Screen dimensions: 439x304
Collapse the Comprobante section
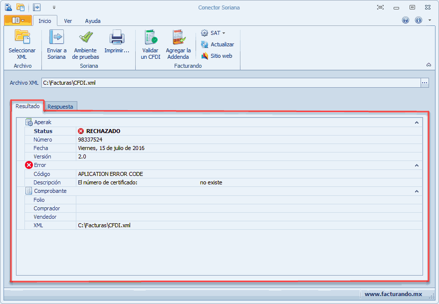[x=417, y=191]
